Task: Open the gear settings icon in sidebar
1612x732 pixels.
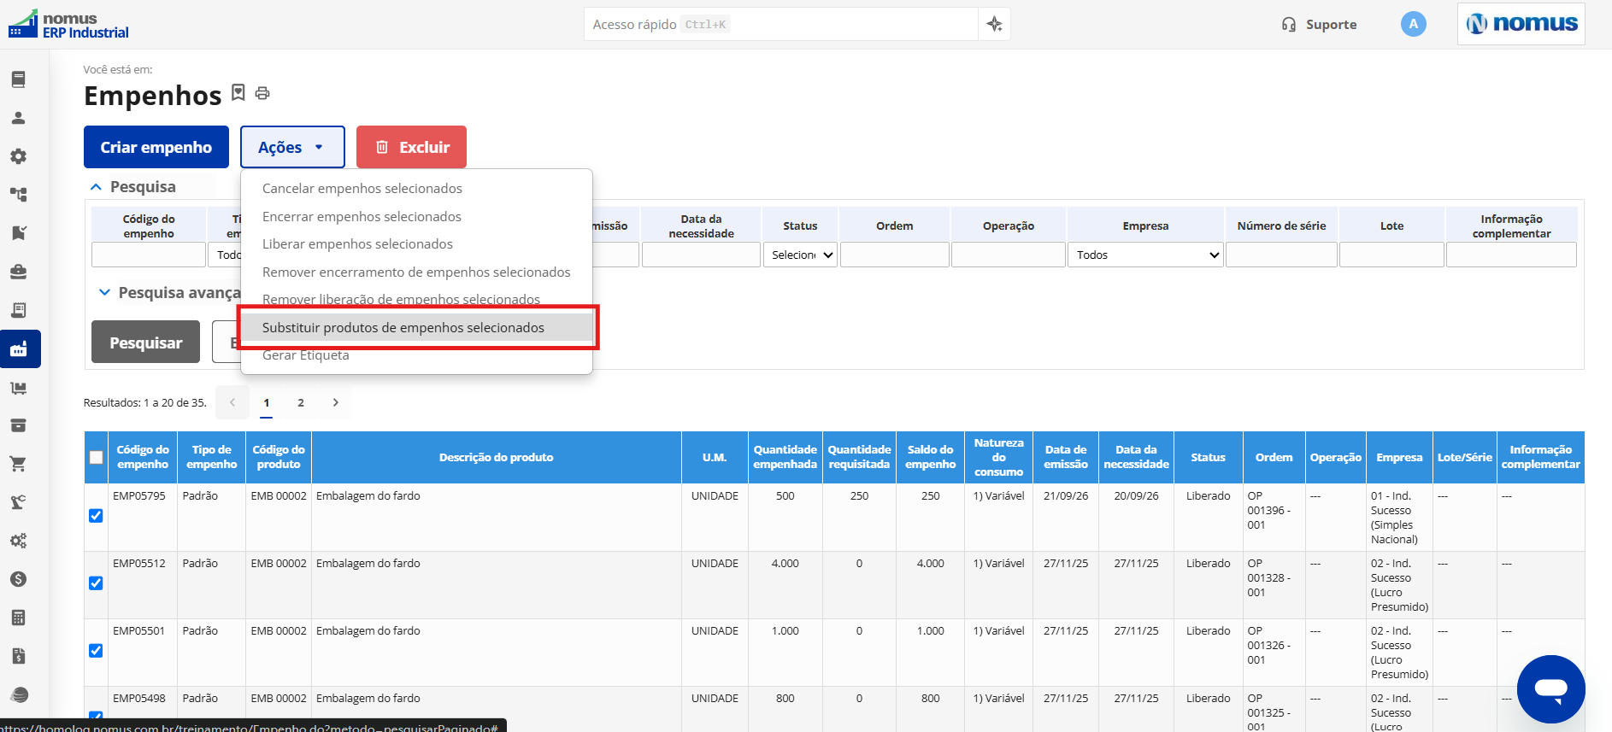Action: (x=18, y=156)
